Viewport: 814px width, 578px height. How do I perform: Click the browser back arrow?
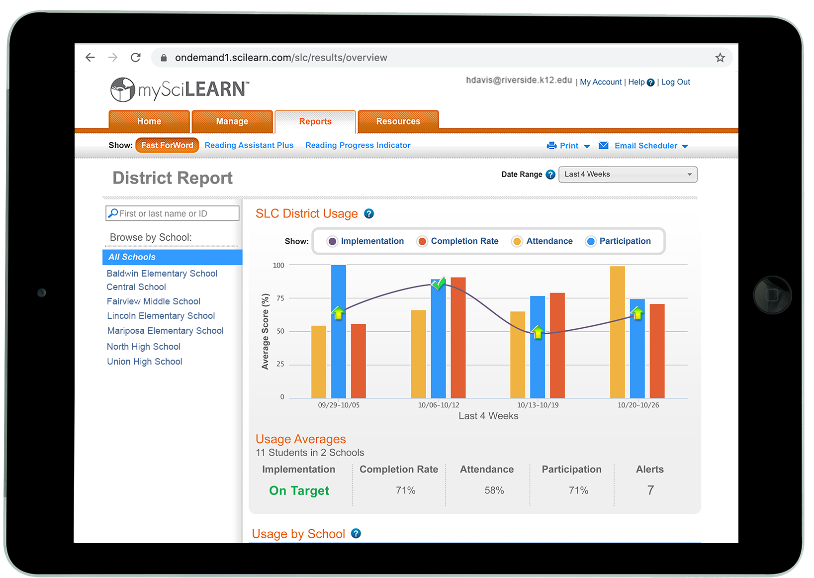tap(90, 57)
